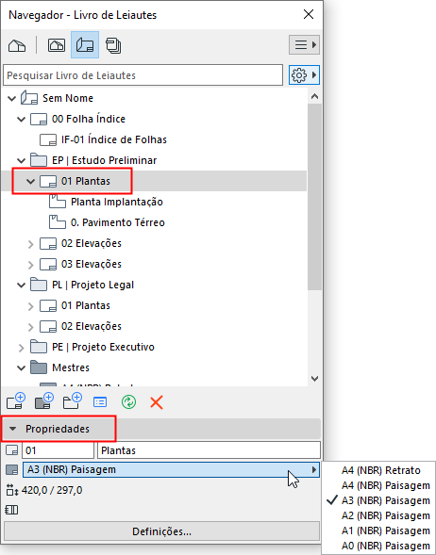Choose A4 (NBR) Paisagem master

pos(386,485)
